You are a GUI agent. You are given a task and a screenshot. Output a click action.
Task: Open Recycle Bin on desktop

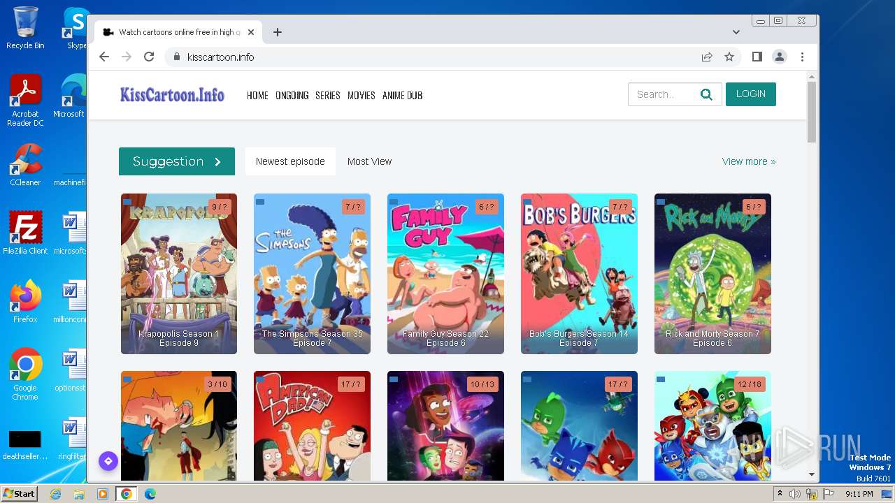(25, 29)
